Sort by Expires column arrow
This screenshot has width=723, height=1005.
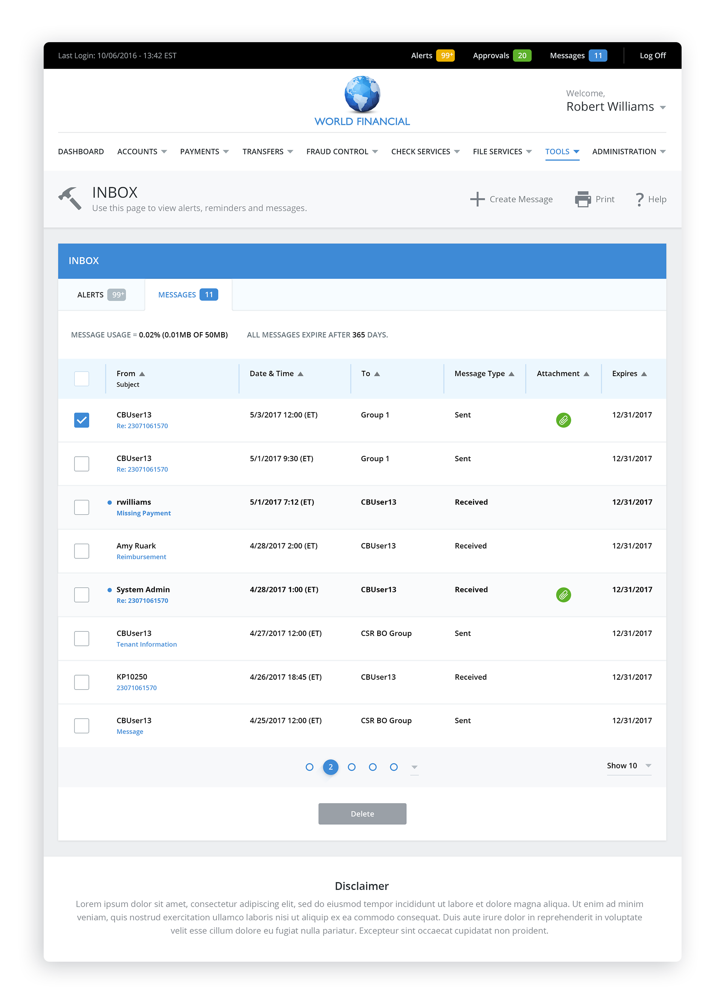pos(644,374)
